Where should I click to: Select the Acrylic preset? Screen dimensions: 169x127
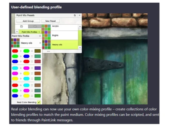[x=64, y=27]
